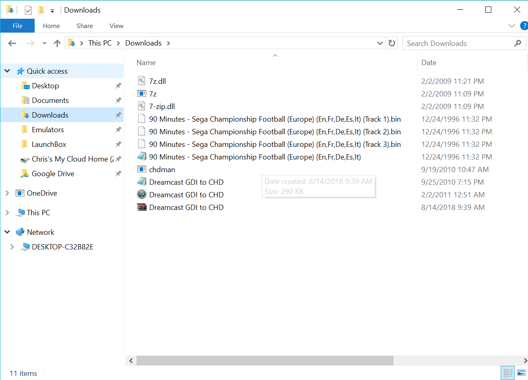Select the 90 Minutes file without track label
The width and height of the screenshot is (528, 380).
[255, 157]
